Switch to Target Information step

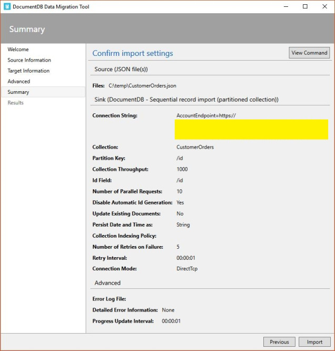coord(28,71)
